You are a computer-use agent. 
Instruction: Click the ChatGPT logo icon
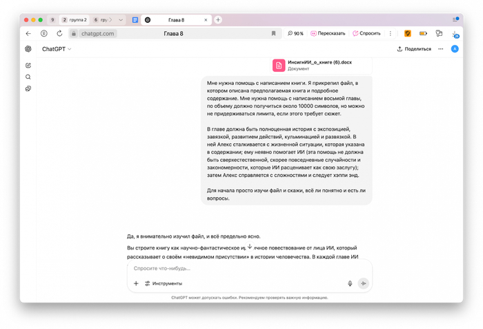point(28,49)
